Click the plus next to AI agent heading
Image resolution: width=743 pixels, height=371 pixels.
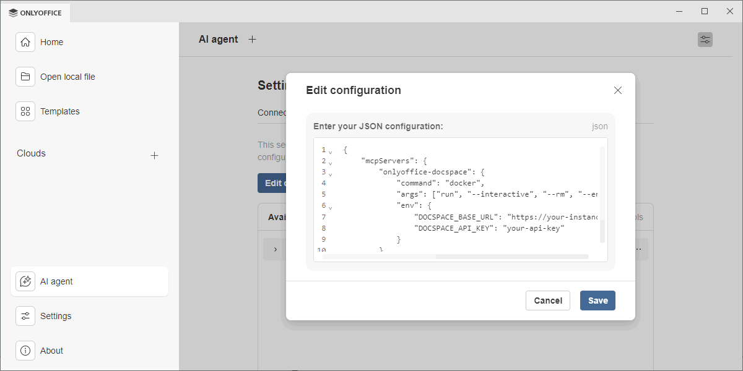[252, 40]
